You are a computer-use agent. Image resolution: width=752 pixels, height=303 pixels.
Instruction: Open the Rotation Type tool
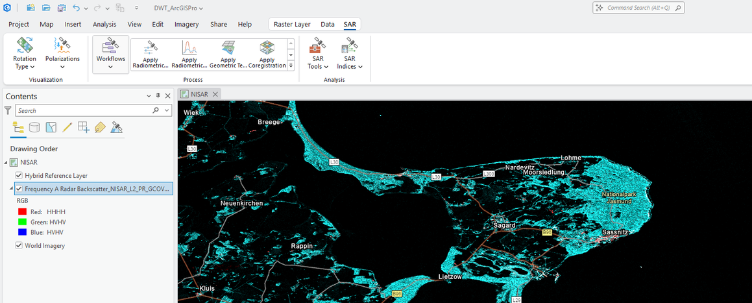tap(25, 54)
